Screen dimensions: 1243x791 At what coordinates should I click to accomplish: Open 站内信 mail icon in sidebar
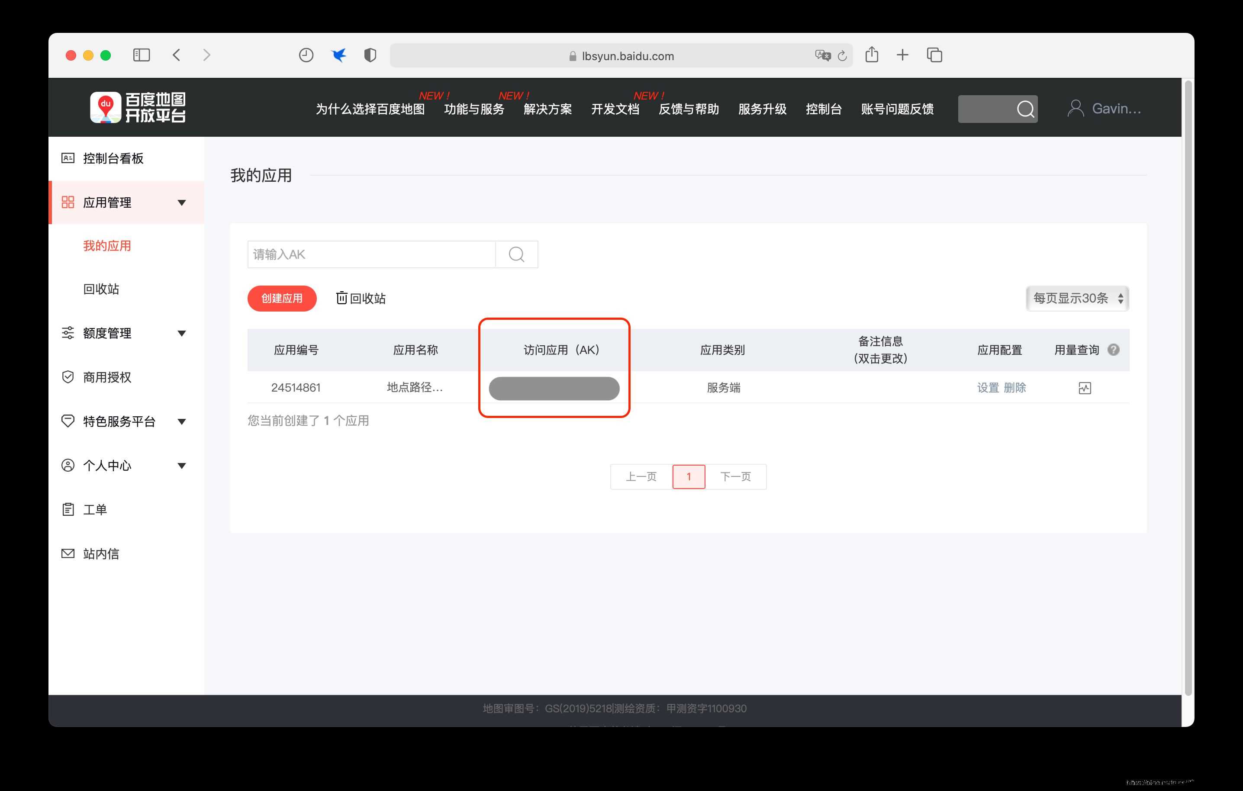click(x=68, y=553)
